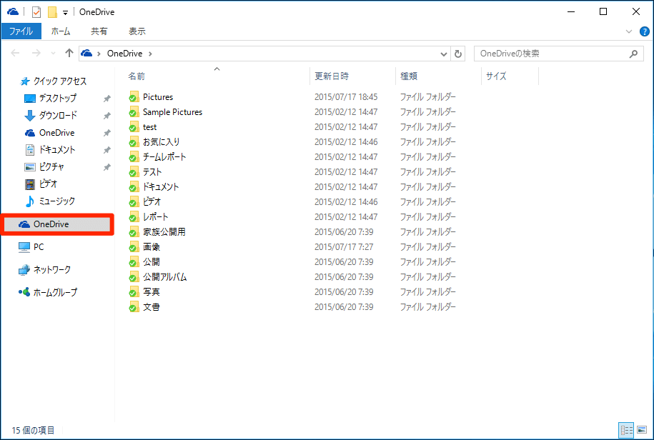Switch to the 表示 ribbon tab
This screenshot has height=440, width=654.
(137, 31)
